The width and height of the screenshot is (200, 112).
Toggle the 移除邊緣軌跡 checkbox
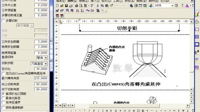(x=3, y=108)
